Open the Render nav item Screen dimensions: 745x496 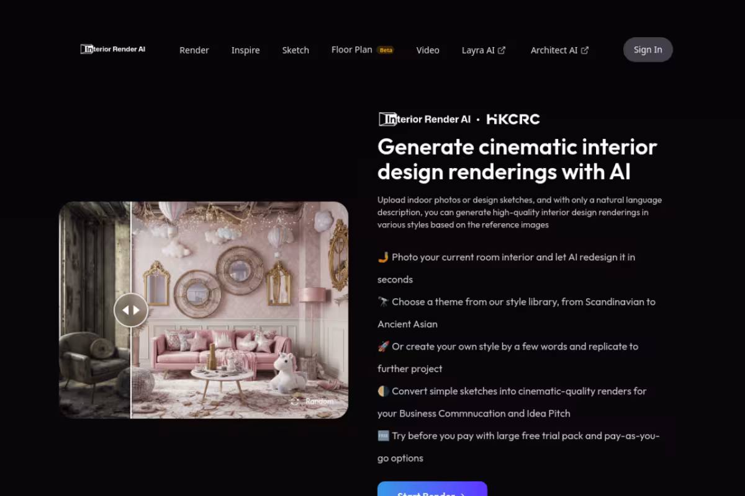194,50
